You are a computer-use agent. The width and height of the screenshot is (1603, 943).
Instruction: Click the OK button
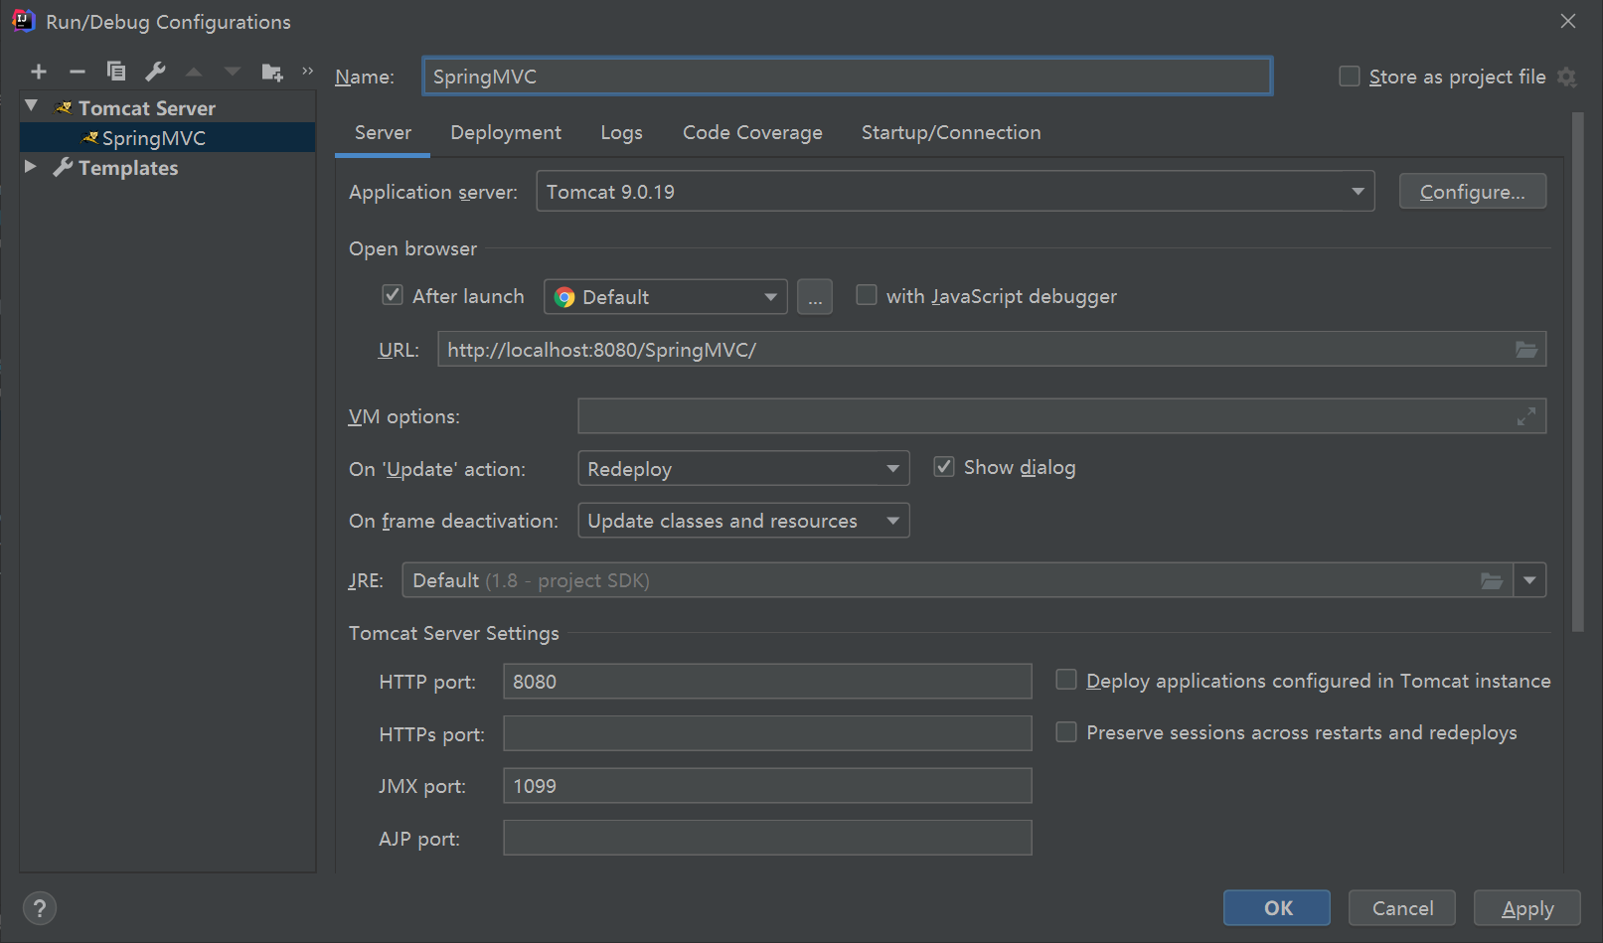click(x=1277, y=908)
